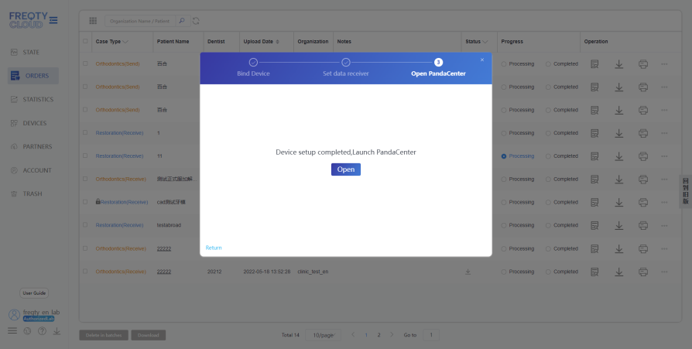This screenshot has height=349, width=692.
Task: Collapse sidebar via hamburger icon by logo
Action: coord(53,20)
